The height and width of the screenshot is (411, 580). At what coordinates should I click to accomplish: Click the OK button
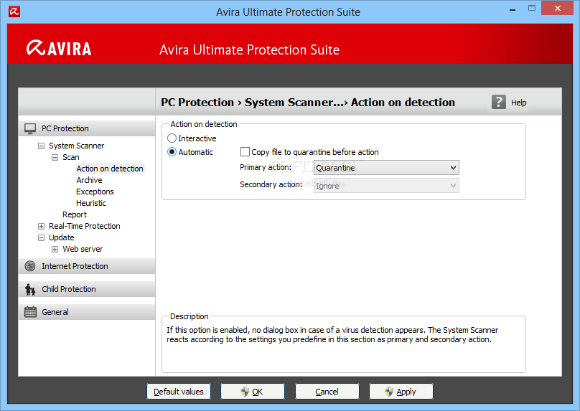pyautogui.click(x=253, y=392)
